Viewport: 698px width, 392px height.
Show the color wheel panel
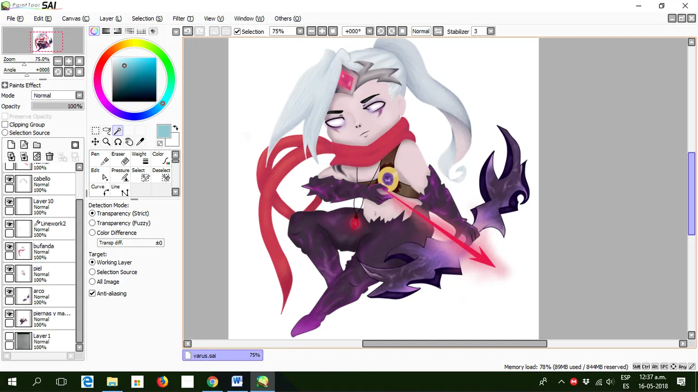(94, 31)
